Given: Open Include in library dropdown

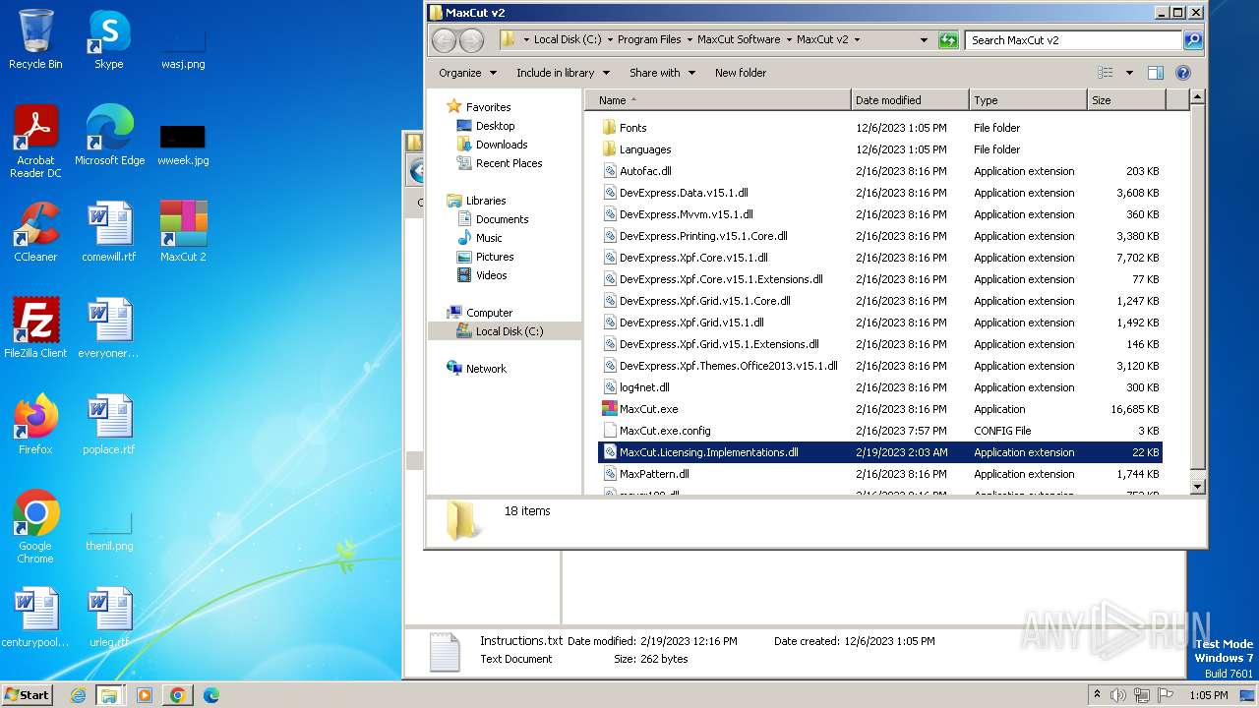Looking at the screenshot, I should [563, 73].
